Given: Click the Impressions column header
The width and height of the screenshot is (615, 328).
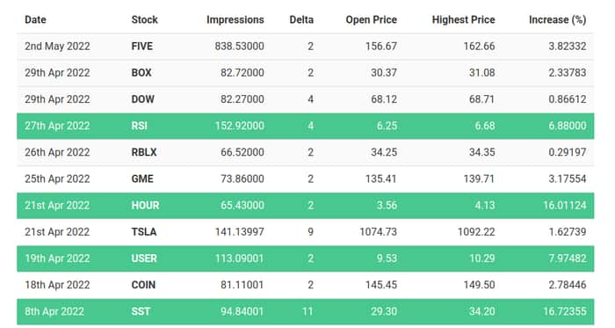Looking at the screenshot, I should [x=235, y=19].
